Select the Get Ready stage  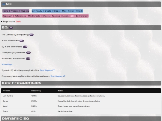pyautogui.click(x=37, y=11)
